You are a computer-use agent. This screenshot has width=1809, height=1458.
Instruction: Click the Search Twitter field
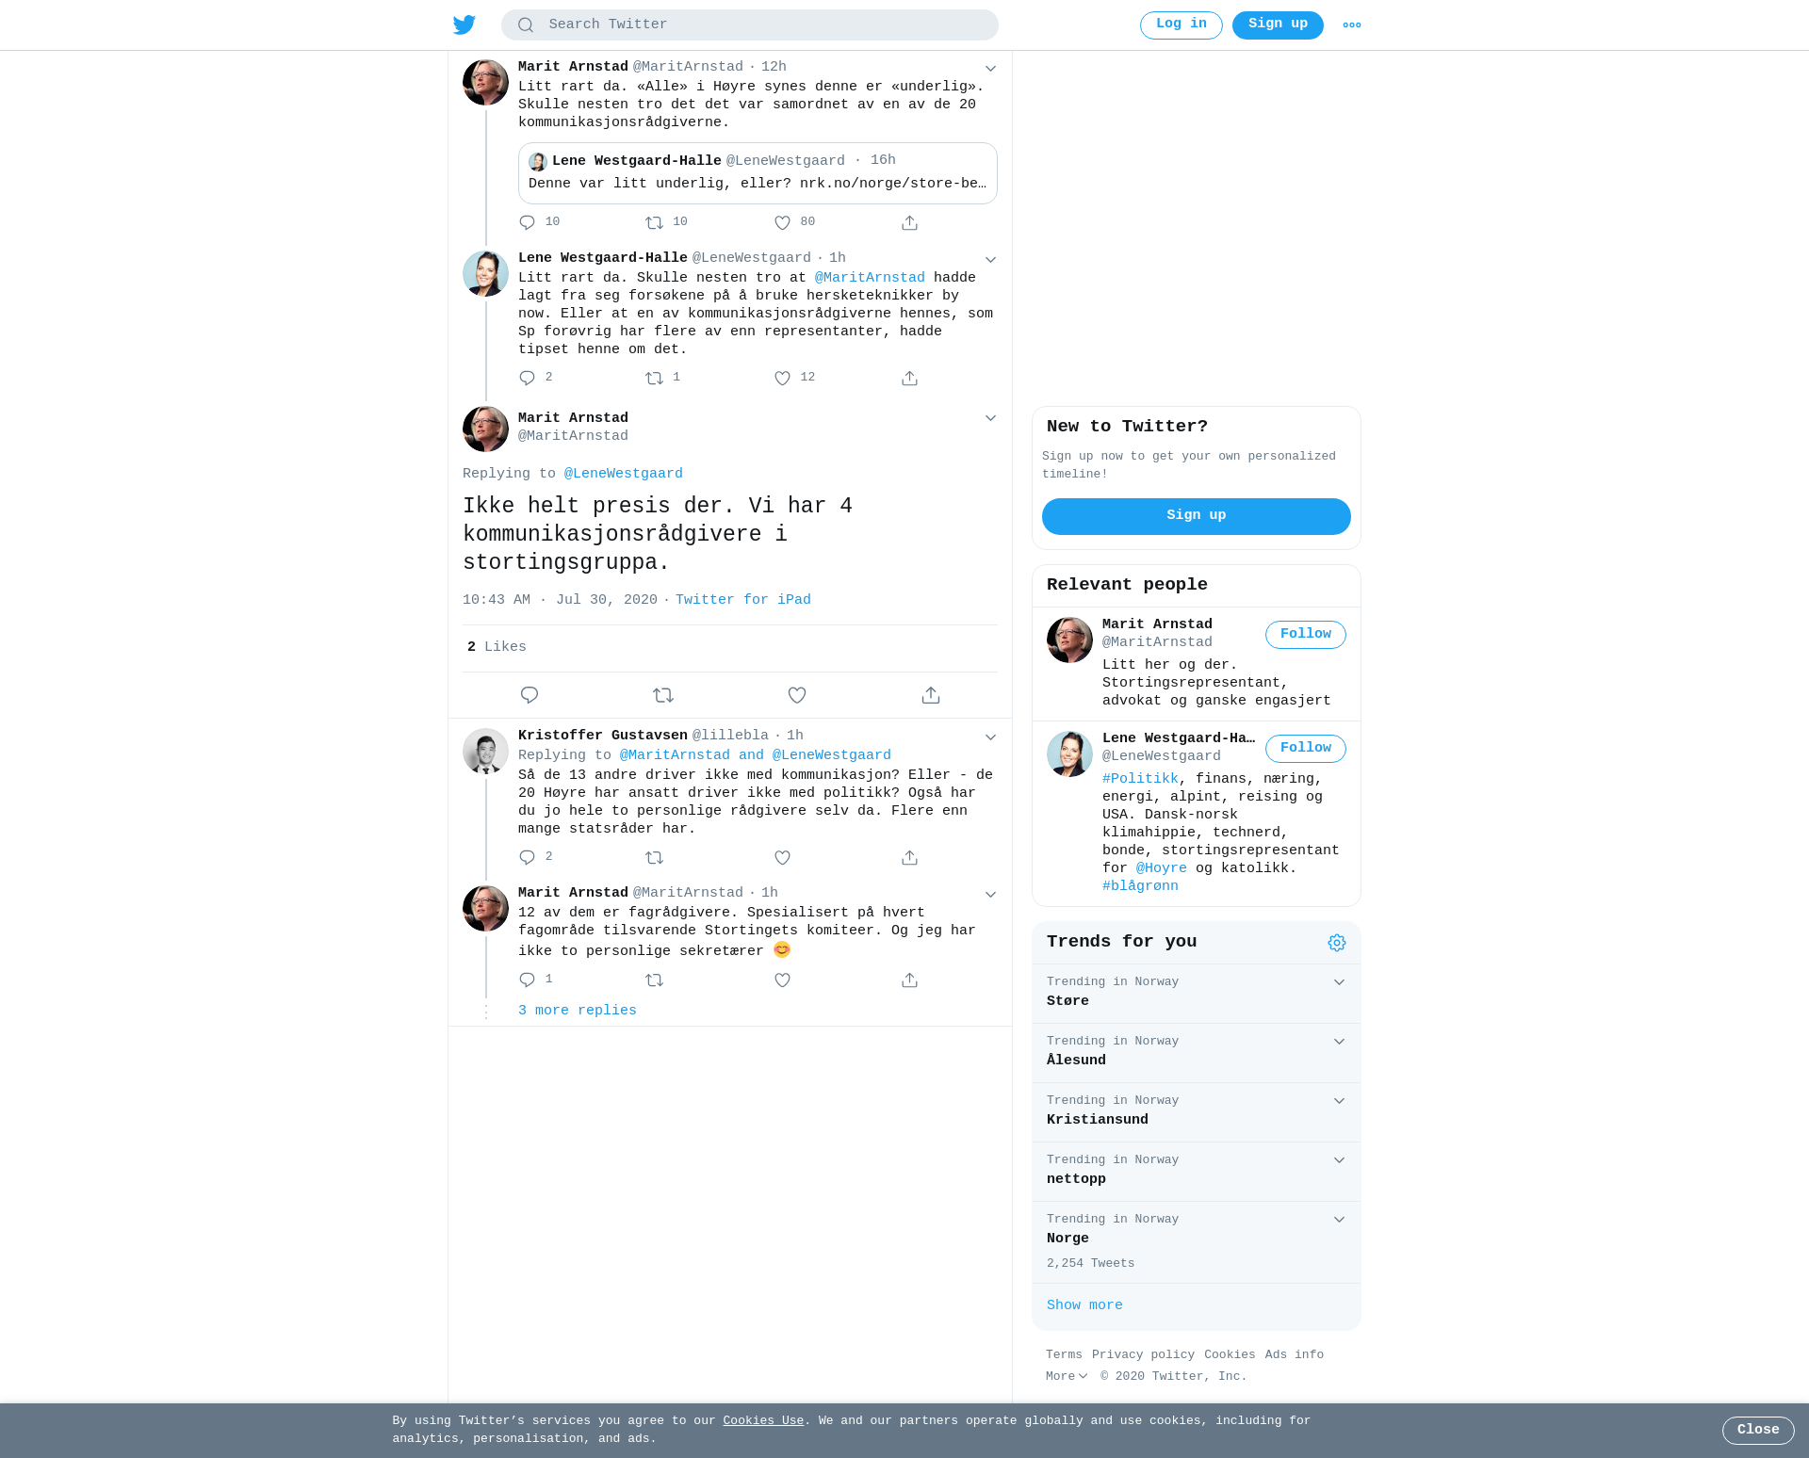pyautogui.click(x=750, y=25)
